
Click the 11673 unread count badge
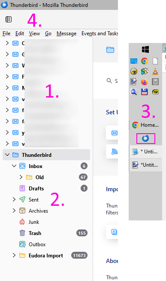pyautogui.click(x=79, y=255)
